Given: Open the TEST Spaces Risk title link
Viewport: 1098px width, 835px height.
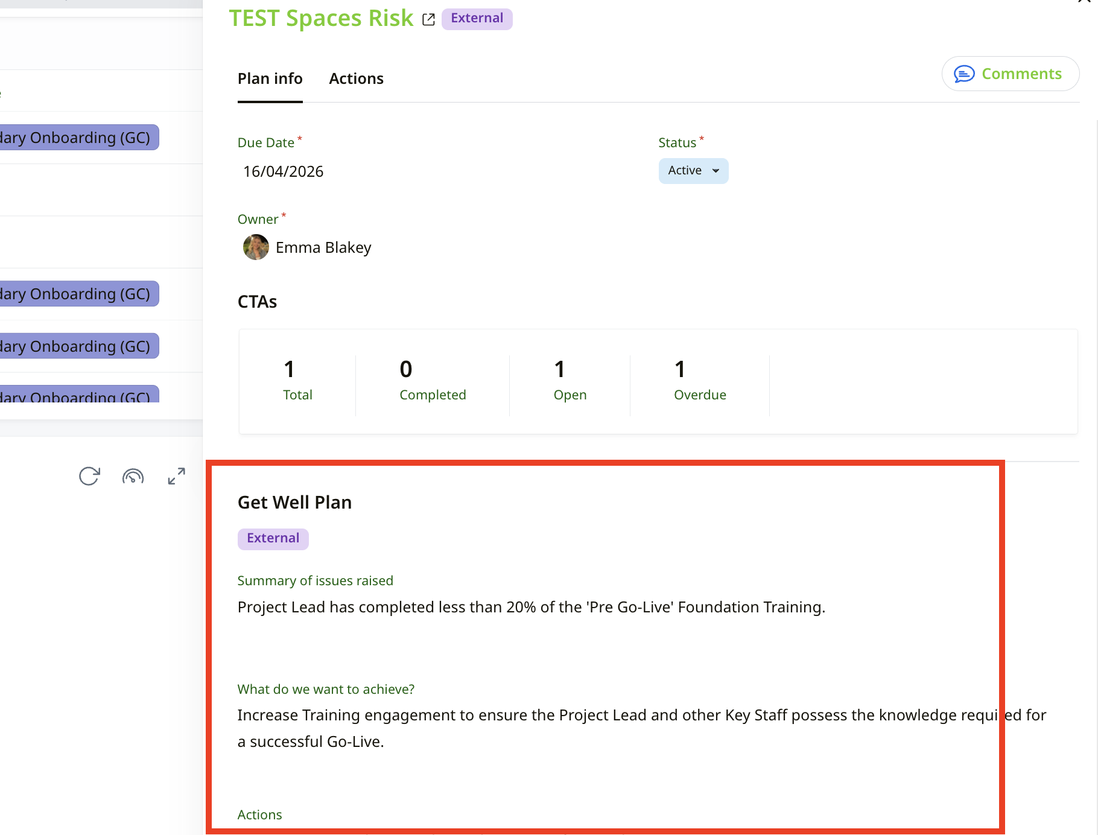Looking at the screenshot, I should coord(321,18).
